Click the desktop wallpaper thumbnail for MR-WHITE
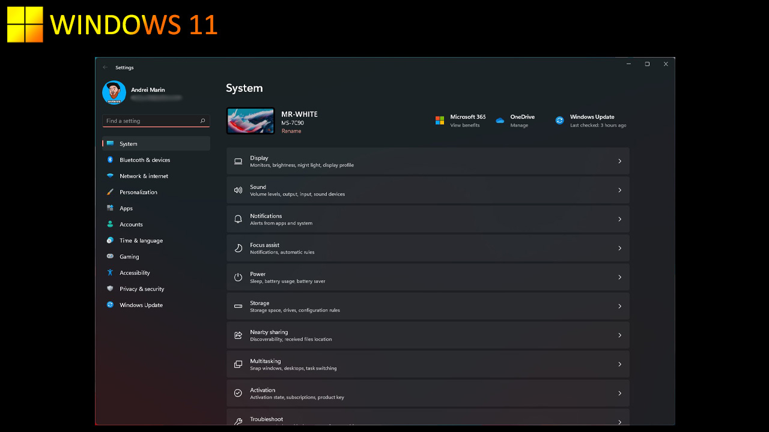 [x=251, y=121]
